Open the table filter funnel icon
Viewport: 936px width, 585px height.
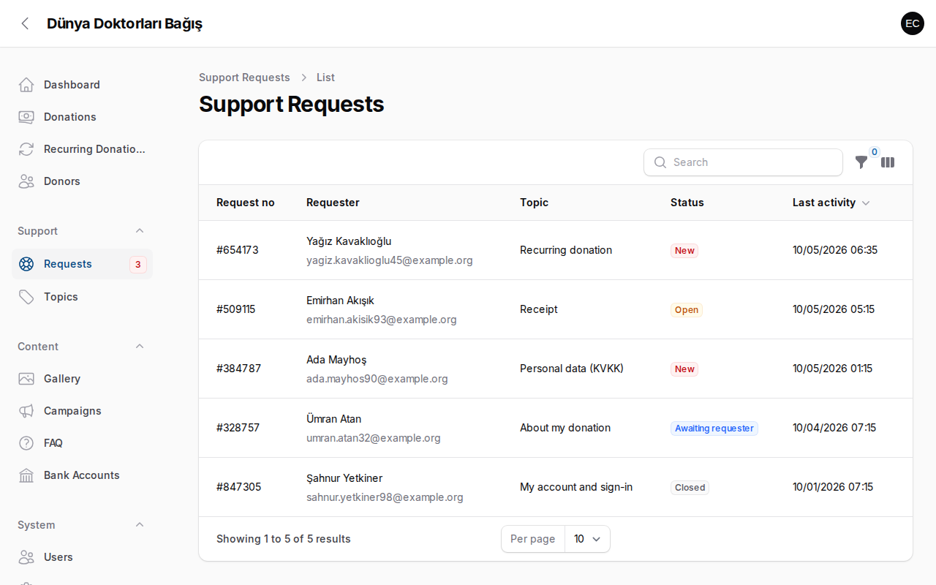coord(861,162)
